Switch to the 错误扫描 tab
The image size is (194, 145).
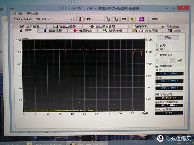pos(112,31)
